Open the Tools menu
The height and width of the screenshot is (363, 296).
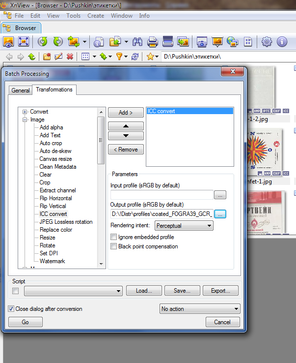(74, 16)
